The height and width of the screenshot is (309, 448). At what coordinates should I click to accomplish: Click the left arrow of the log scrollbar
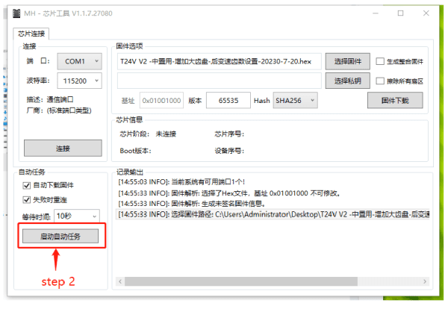[x=120, y=281]
